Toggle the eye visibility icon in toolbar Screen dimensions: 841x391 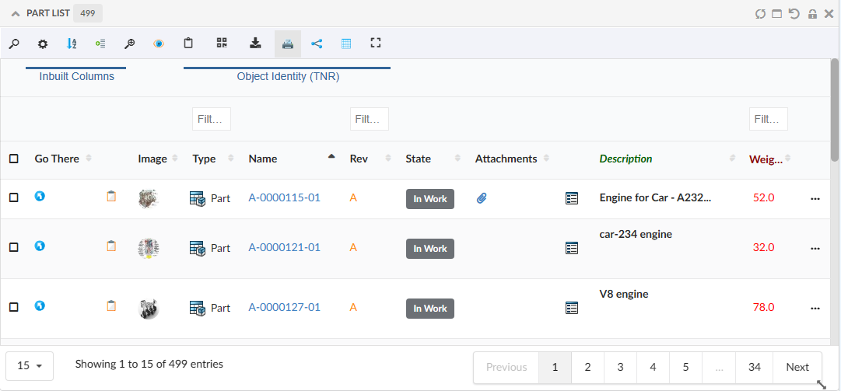(159, 44)
